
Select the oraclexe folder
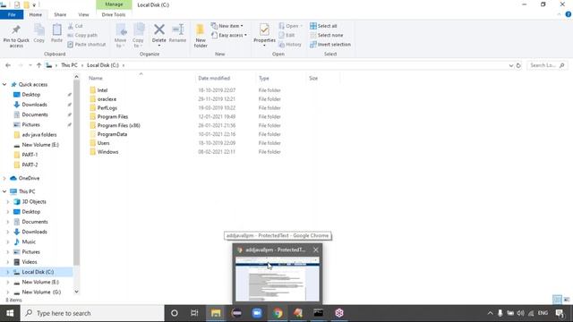(x=107, y=99)
